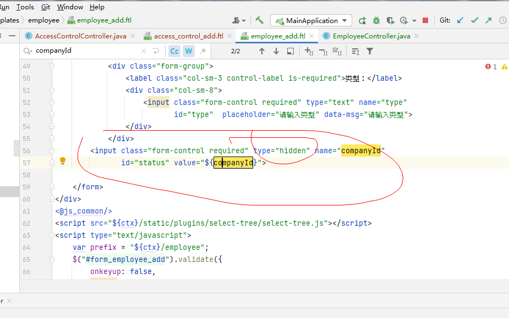The height and width of the screenshot is (318, 509).
Task: Toggle multiline search mode icon
Action: [356, 51]
